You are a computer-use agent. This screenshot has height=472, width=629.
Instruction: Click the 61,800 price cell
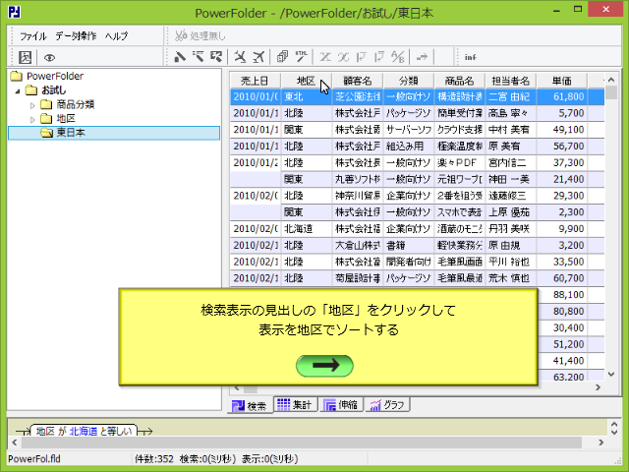[x=561, y=96]
